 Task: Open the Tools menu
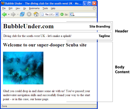(x=45, y=8)
